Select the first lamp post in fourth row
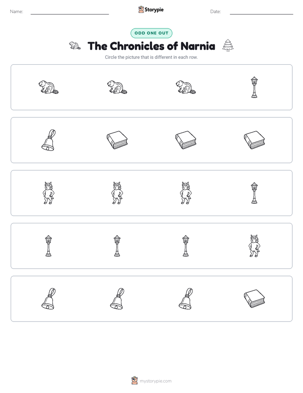 pos(48,246)
